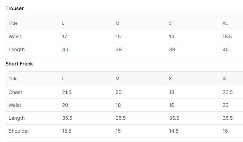Click Trouser Waist value 18.5
This screenshot has width=243, height=142.
point(227,37)
